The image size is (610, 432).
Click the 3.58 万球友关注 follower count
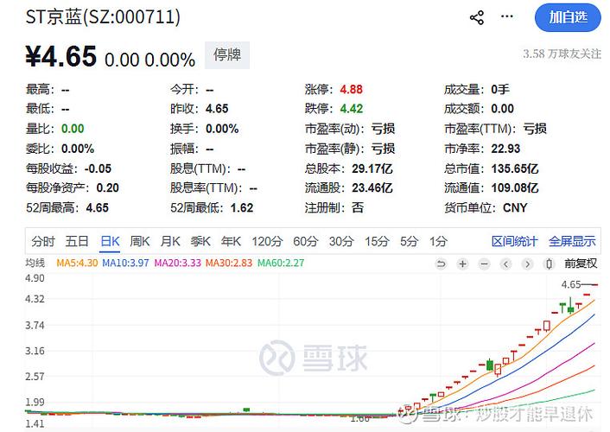(562, 54)
